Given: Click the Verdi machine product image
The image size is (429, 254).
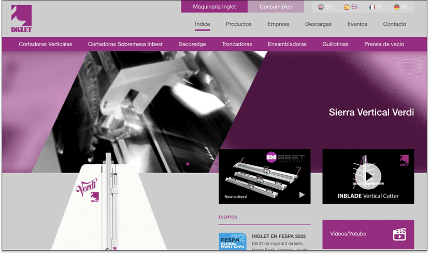Looking at the screenshot, I should click(109, 202).
